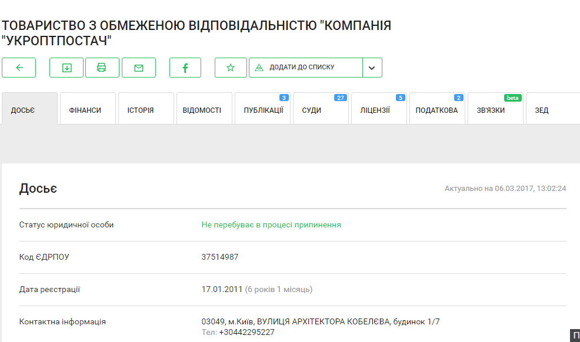This screenshot has height=342, width=580.
Task: Share the company on Facebook
Action: pos(185,68)
